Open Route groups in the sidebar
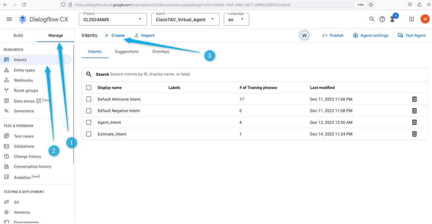The width and height of the screenshot is (432, 224). pyautogui.click(x=26, y=90)
